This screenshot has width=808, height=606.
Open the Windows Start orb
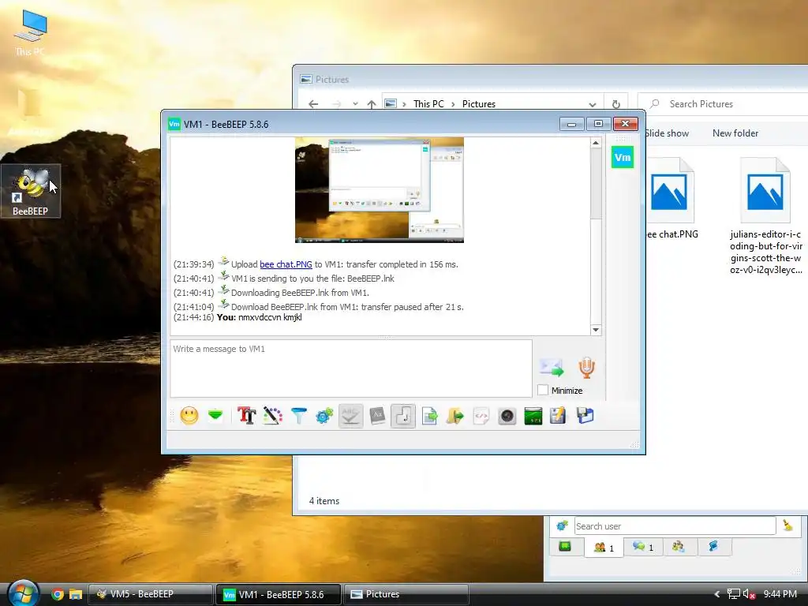coord(23,593)
